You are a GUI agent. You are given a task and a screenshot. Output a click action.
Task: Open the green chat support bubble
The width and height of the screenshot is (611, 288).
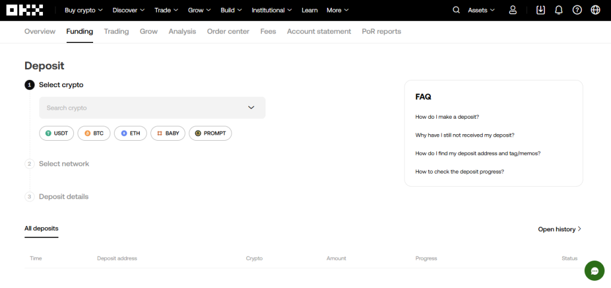point(594,271)
